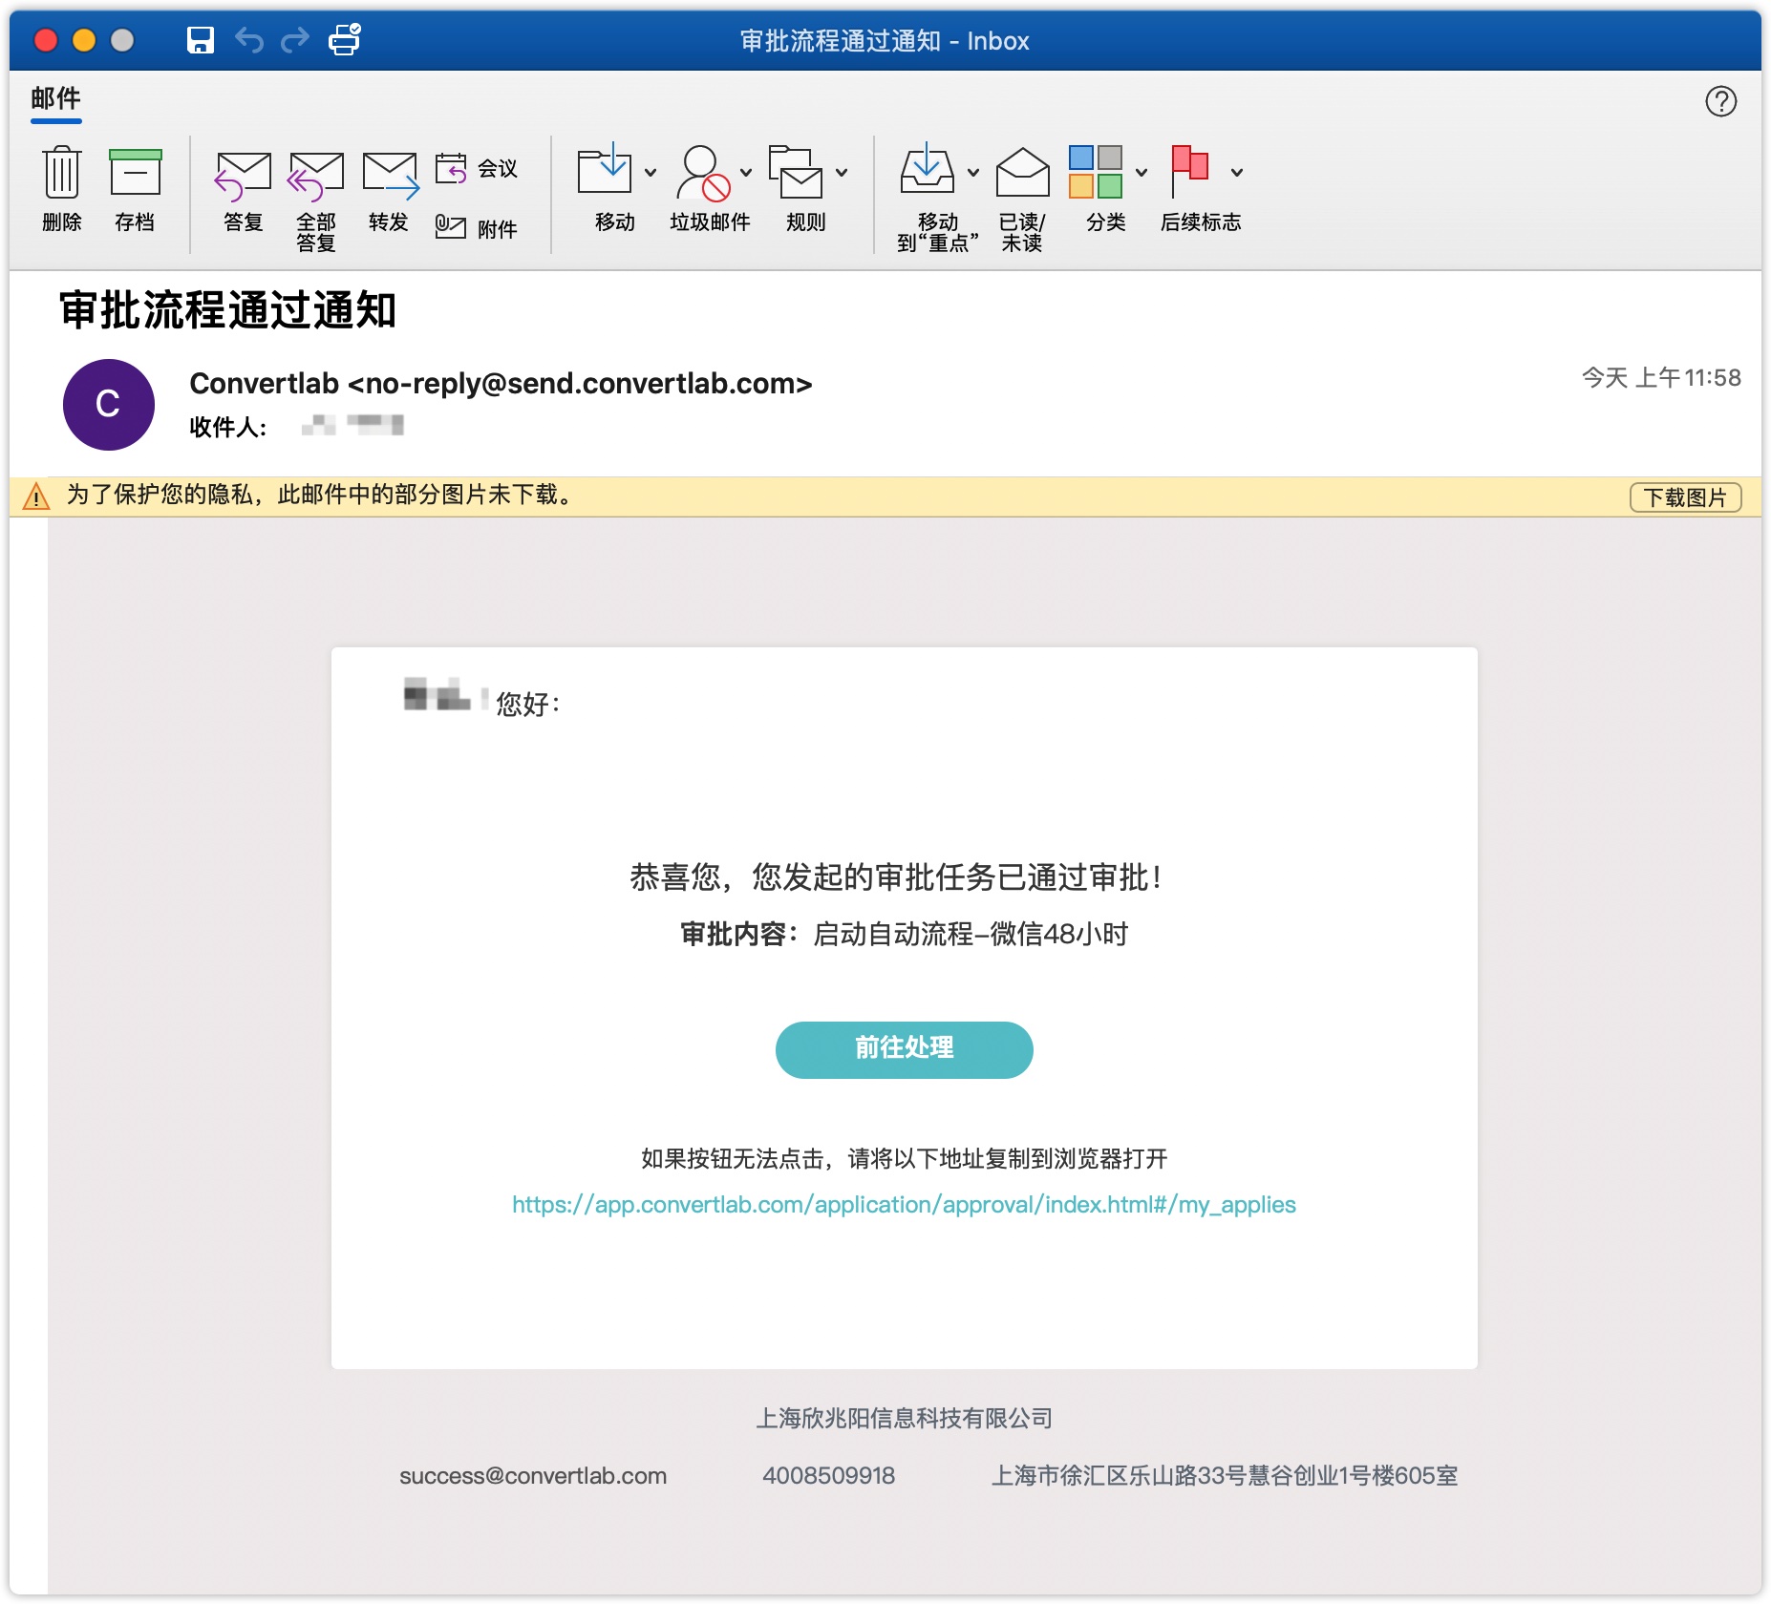The height and width of the screenshot is (1604, 1771).
Task: Click the print icon in title bar
Action: 344,40
